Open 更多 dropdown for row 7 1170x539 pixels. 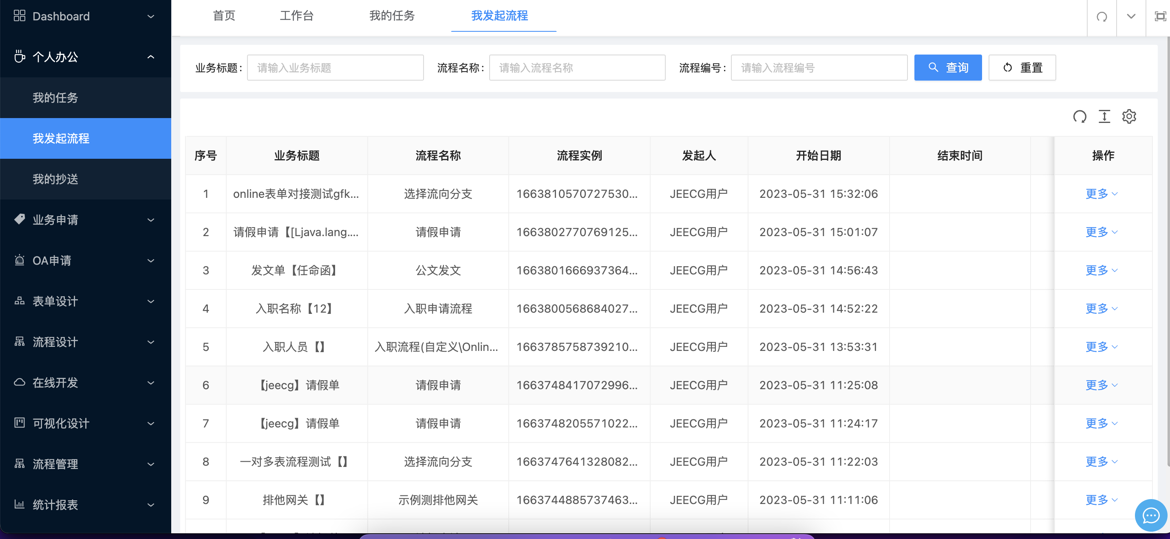1102,423
